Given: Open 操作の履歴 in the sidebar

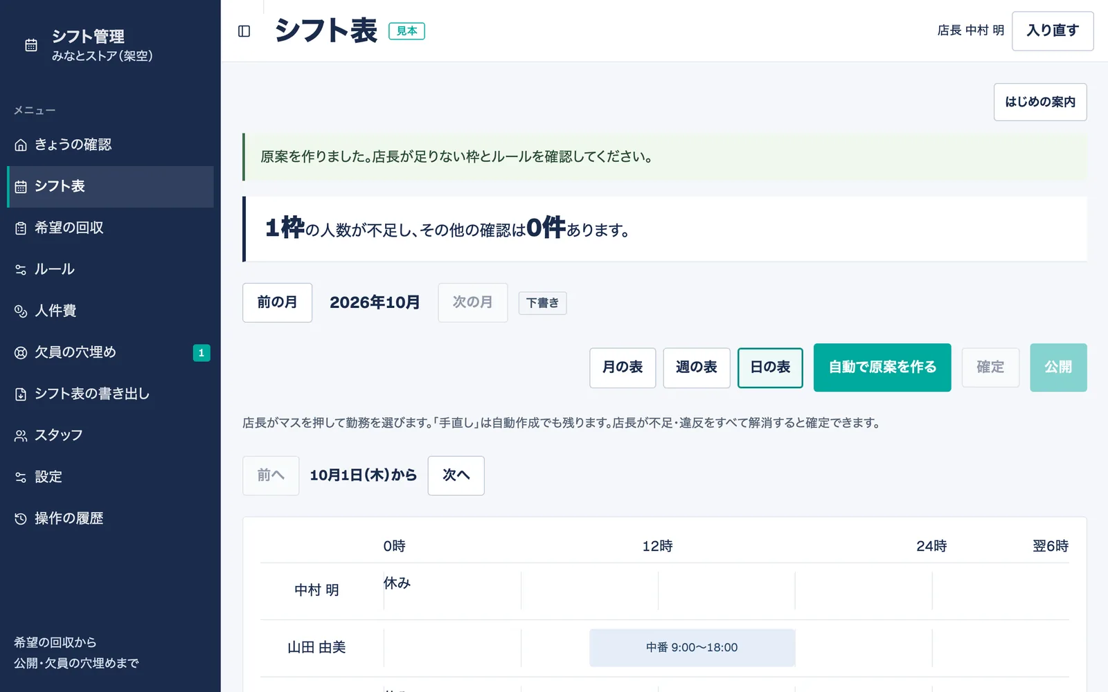Looking at the screenshot, I should tap(110, 519).
